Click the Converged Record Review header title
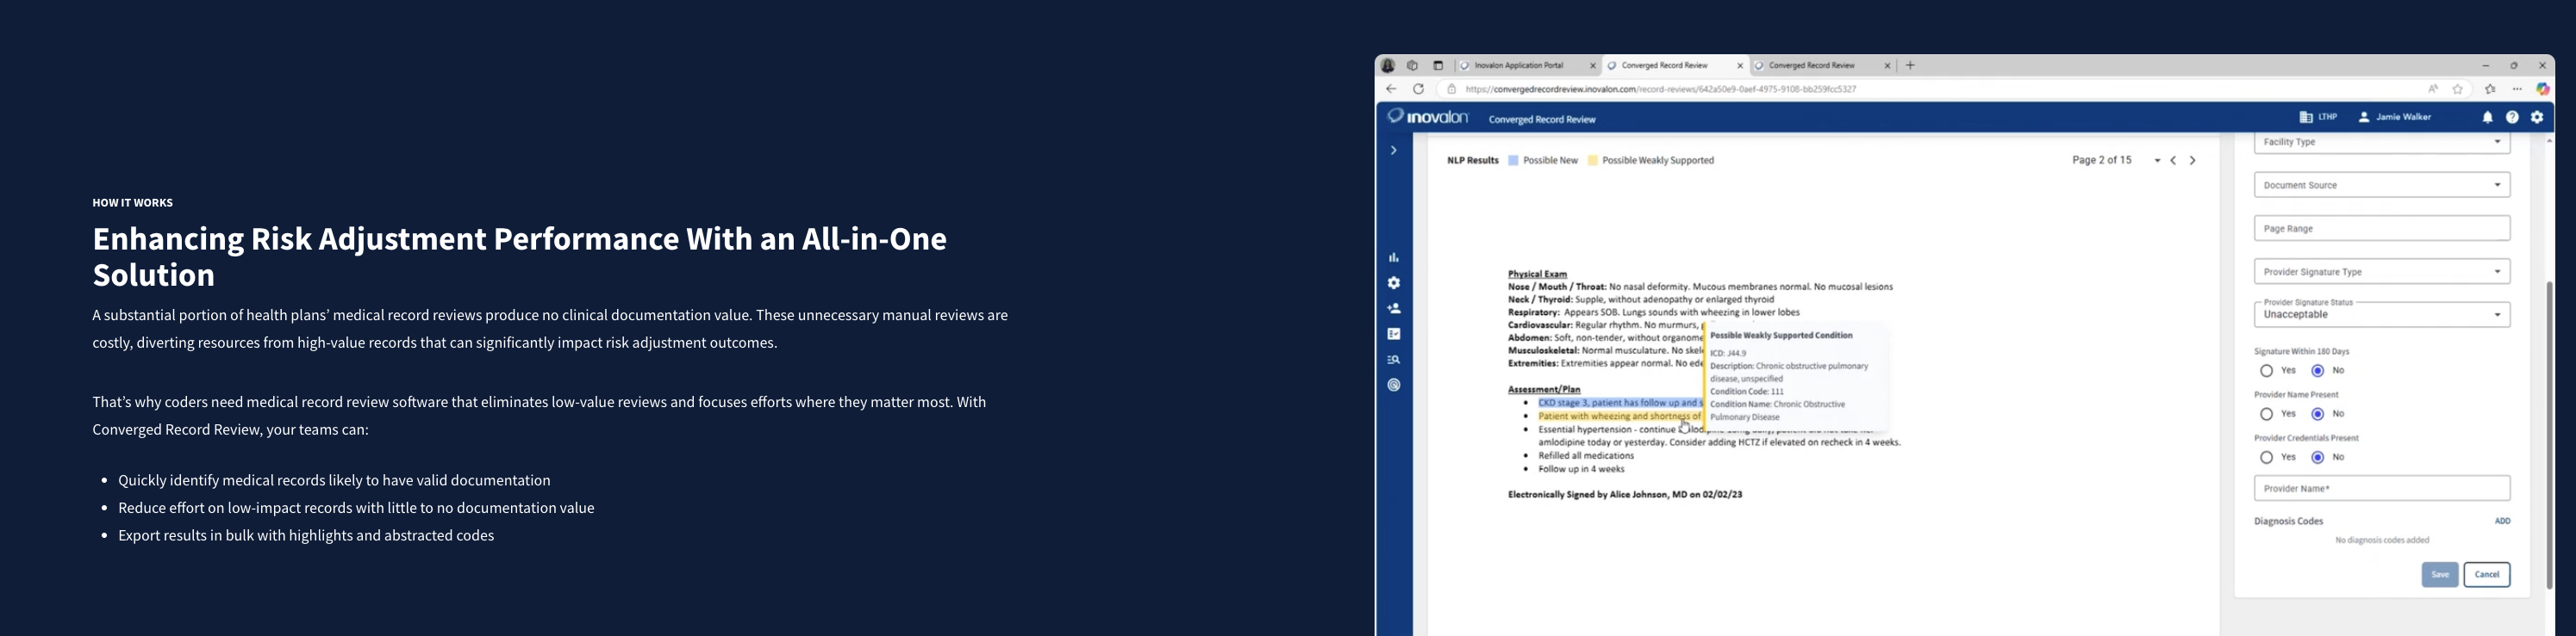 pyautogui.click(x=1542, y=120)
